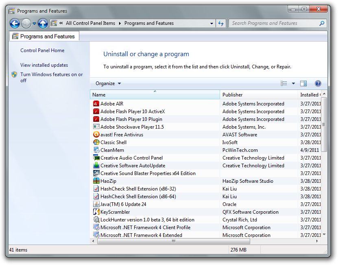This screenshot has height=265, width=338.
Task: Click publisher Oracle
Action: [x=229, y=204]
